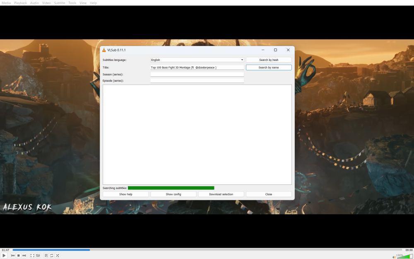The height and width of the screenshot is (259, 414).
Task: Toggle loop repeat mode icon
Action: tap(52, 256)
